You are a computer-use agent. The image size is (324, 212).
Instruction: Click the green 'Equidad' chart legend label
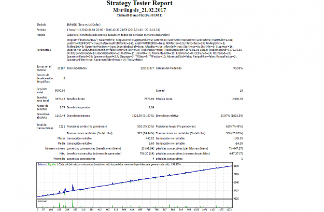52,164
